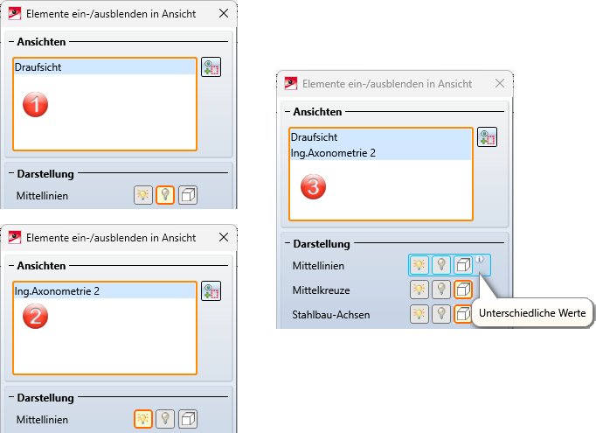596x433 pixels.
Task: Collapse Ansichten section in the two-view dialog
Action: [288, 111]
